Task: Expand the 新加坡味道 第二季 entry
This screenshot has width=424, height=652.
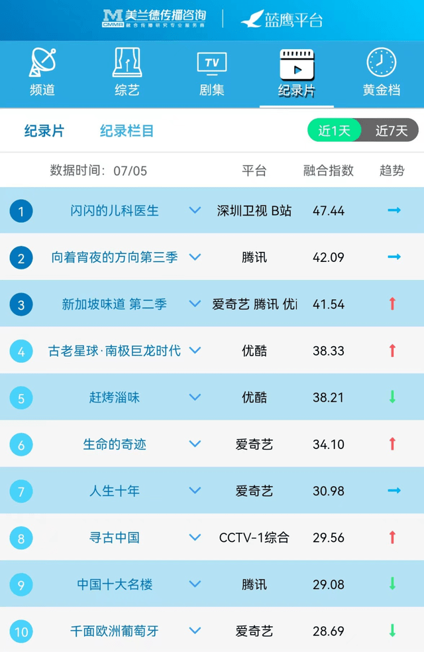Action: (195, 304)
